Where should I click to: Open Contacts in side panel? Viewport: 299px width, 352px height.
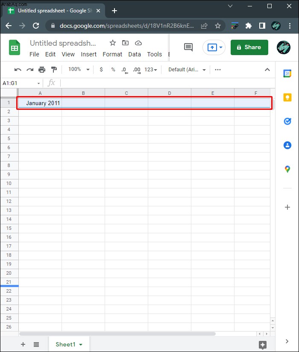[x=287, y=145]
